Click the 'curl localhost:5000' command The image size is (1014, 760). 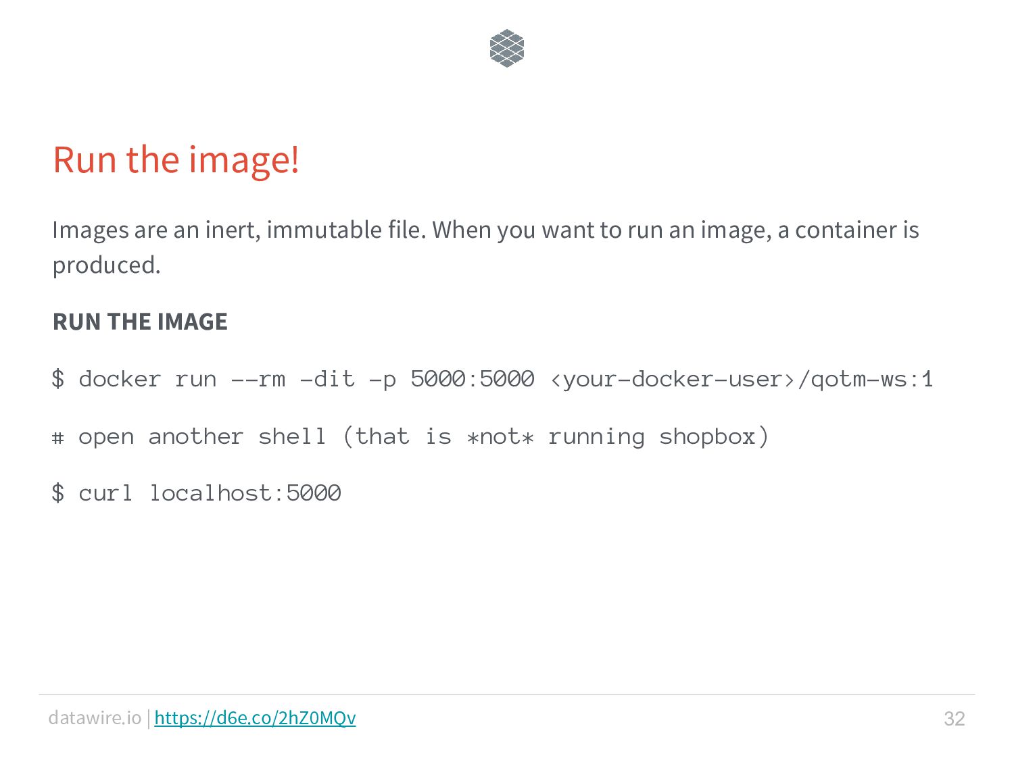click(196, 493)
